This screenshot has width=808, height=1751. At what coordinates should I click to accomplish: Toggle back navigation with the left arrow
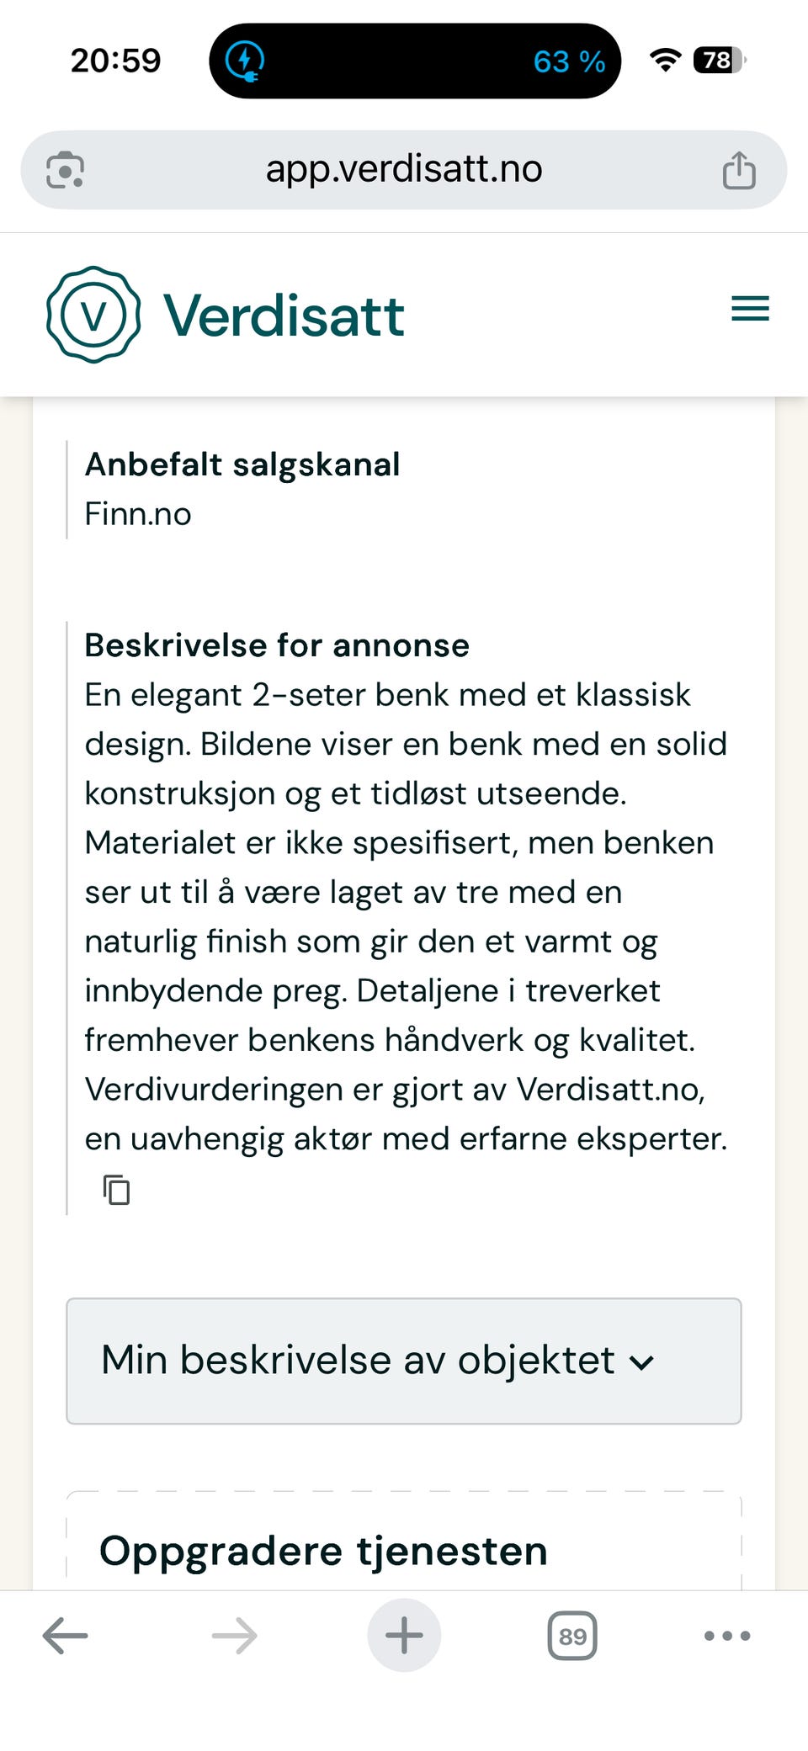coord(63,1635)
